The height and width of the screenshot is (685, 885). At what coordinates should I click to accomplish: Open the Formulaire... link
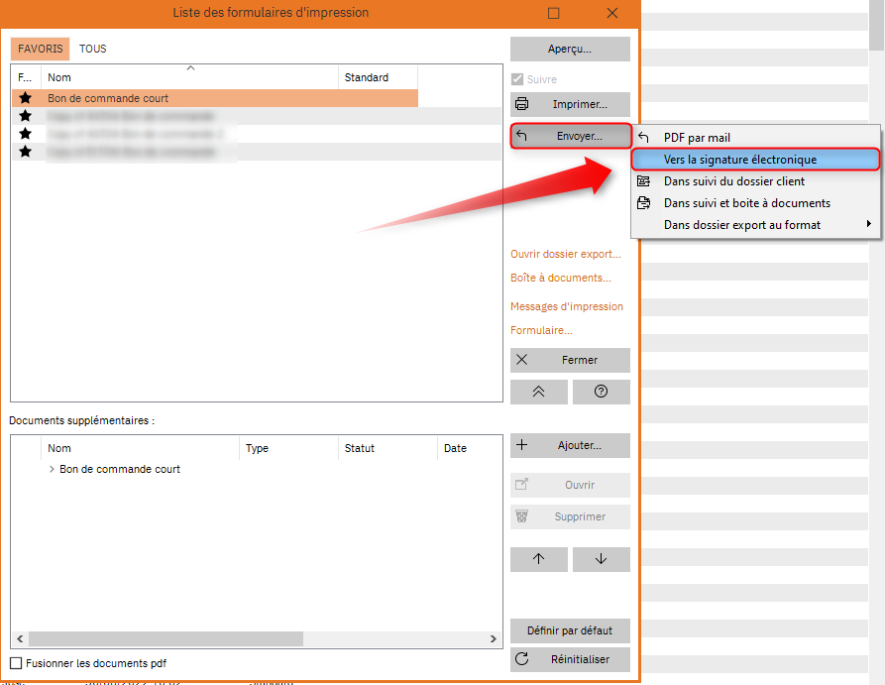[x=541, y=330]
